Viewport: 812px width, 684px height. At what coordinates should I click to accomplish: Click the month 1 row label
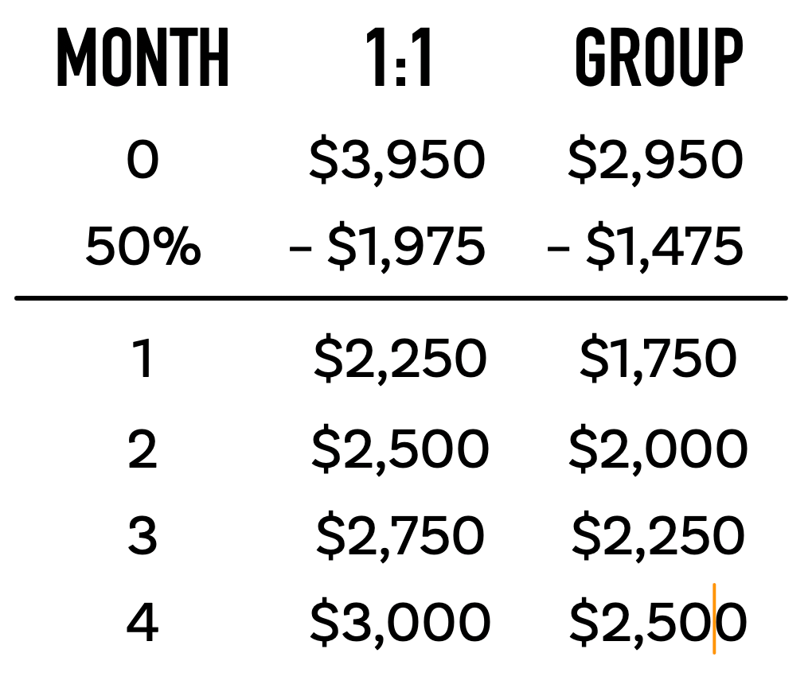143,359
